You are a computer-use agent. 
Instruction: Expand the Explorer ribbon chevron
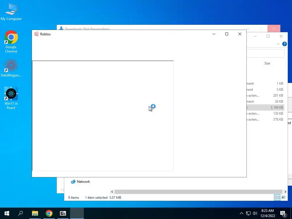point(278,44)
